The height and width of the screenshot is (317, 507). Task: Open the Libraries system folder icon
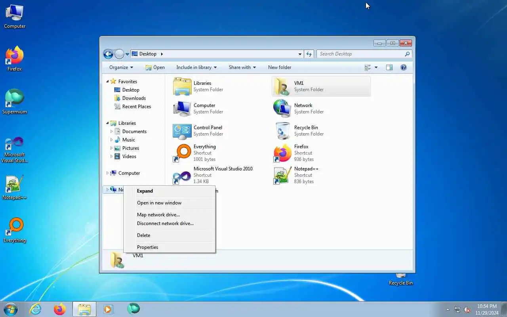tap(182, 86)
